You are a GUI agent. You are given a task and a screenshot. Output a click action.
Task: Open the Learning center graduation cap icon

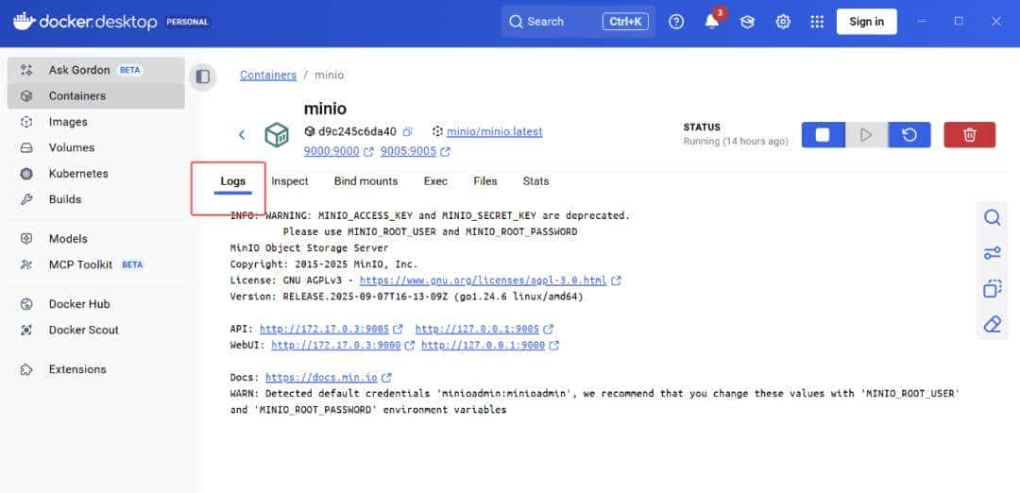(747, 22)
